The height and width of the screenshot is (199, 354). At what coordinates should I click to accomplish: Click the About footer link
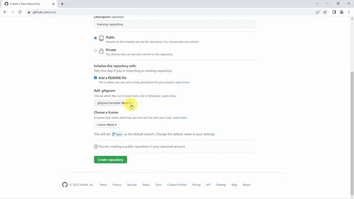(x=247, y=185)
